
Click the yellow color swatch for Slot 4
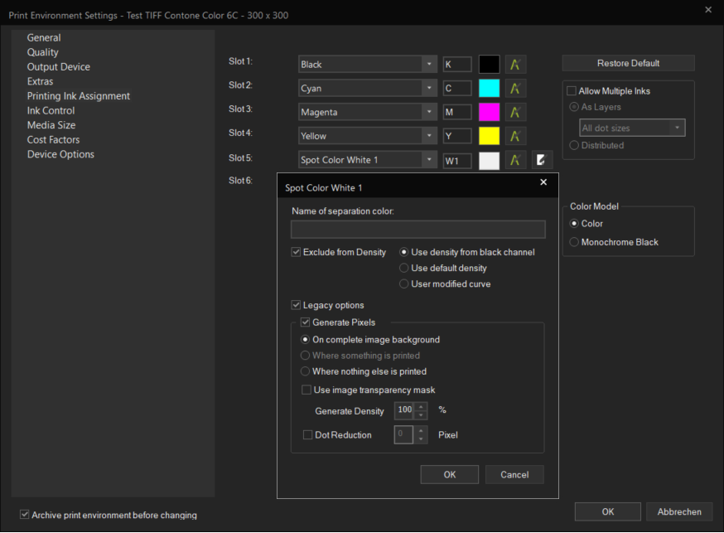(489, 136)
